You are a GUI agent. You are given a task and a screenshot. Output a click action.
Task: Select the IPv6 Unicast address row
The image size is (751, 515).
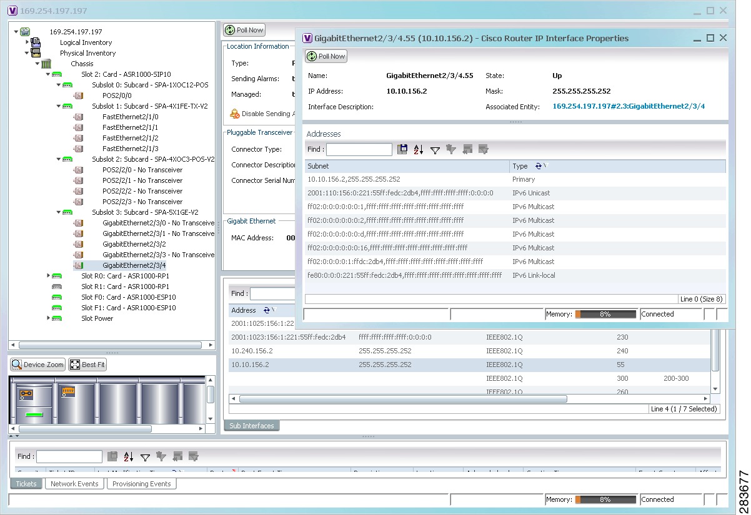click(515, 193)
